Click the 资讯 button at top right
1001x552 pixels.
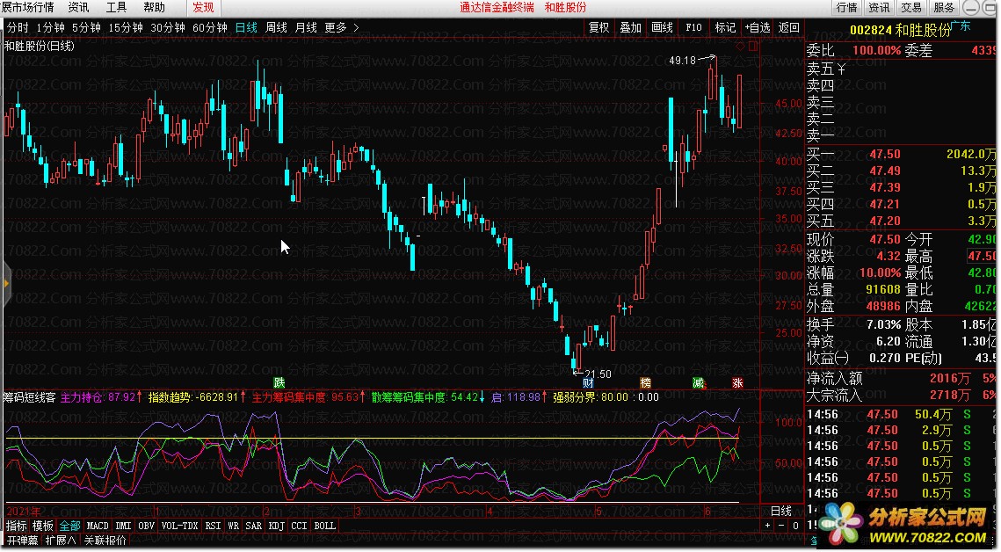[x=879, y=8]
